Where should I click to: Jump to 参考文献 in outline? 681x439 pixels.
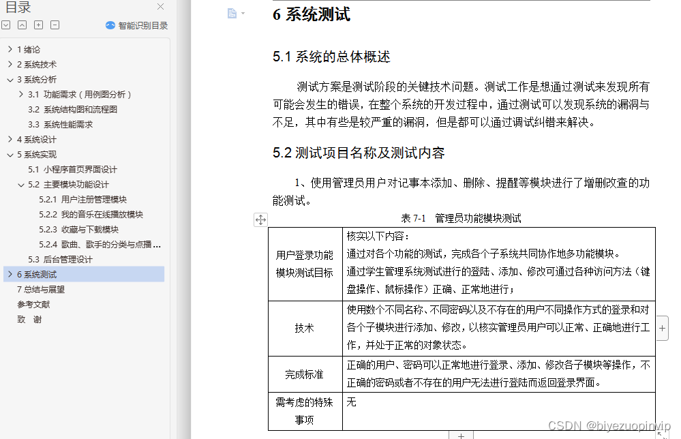33,305
